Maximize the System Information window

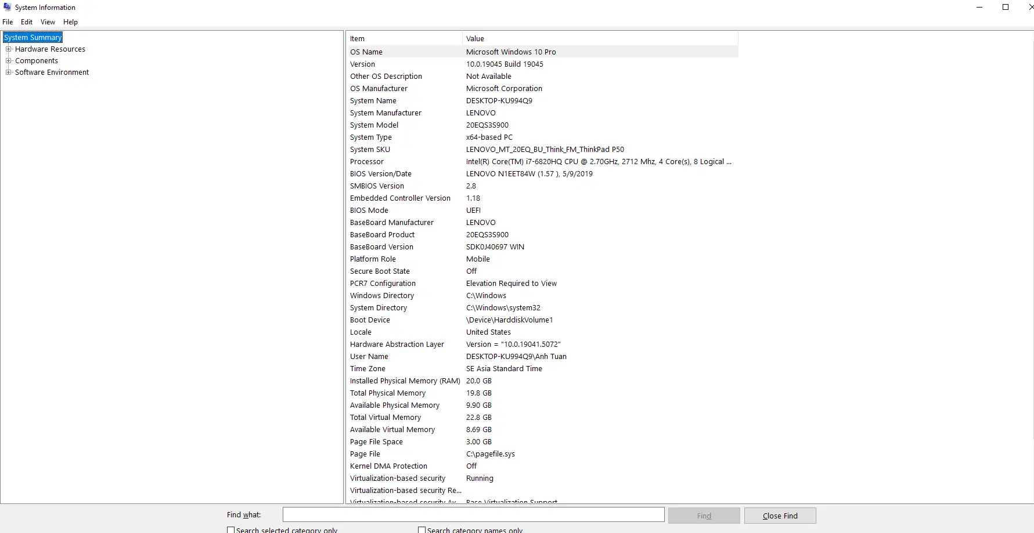[x=1006, y=7]
